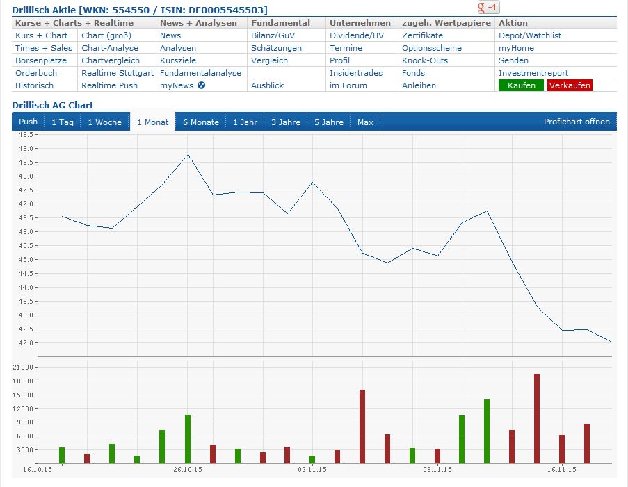This screenshot has width=628, height=487.
Task: Open Investmentreport link
Action: pyautogui.click(x=533, y=73)
